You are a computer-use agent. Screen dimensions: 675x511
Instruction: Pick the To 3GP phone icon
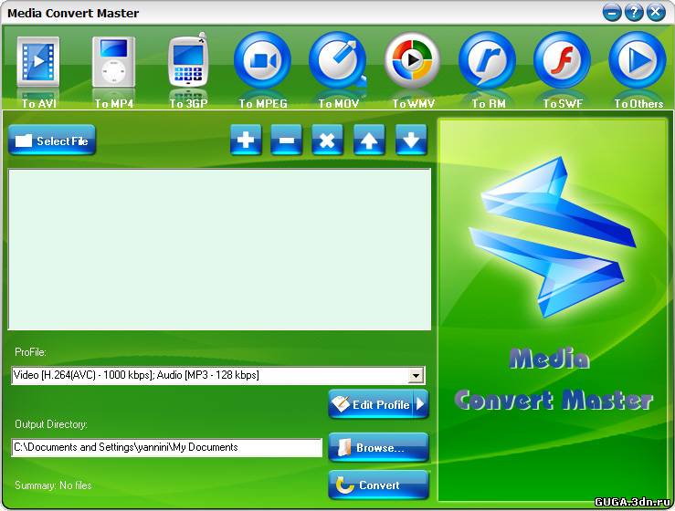click(x=188, y=60)
